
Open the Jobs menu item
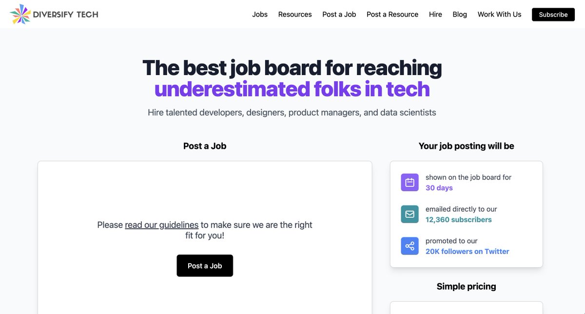click(x=260, y=15)
